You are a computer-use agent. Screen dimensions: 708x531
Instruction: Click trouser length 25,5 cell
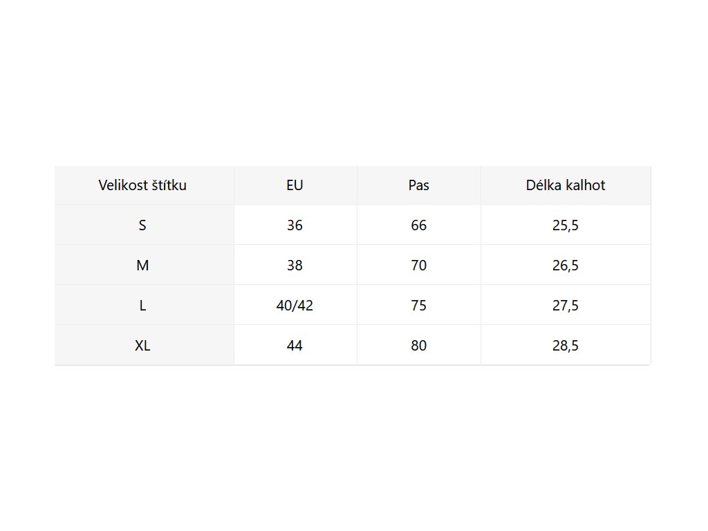pos(565,225)
